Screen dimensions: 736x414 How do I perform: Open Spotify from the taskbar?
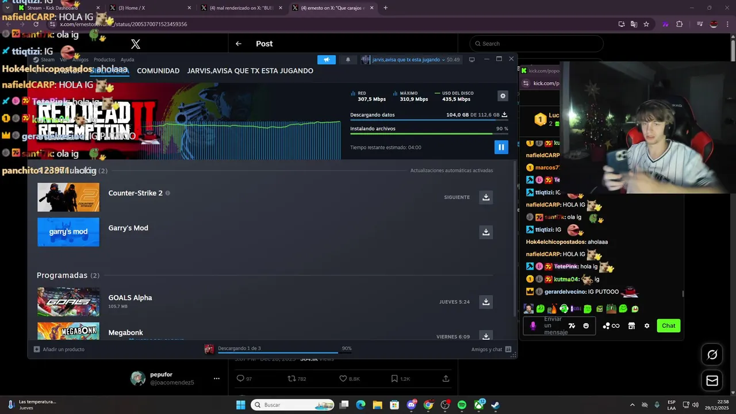pos(462,405)
